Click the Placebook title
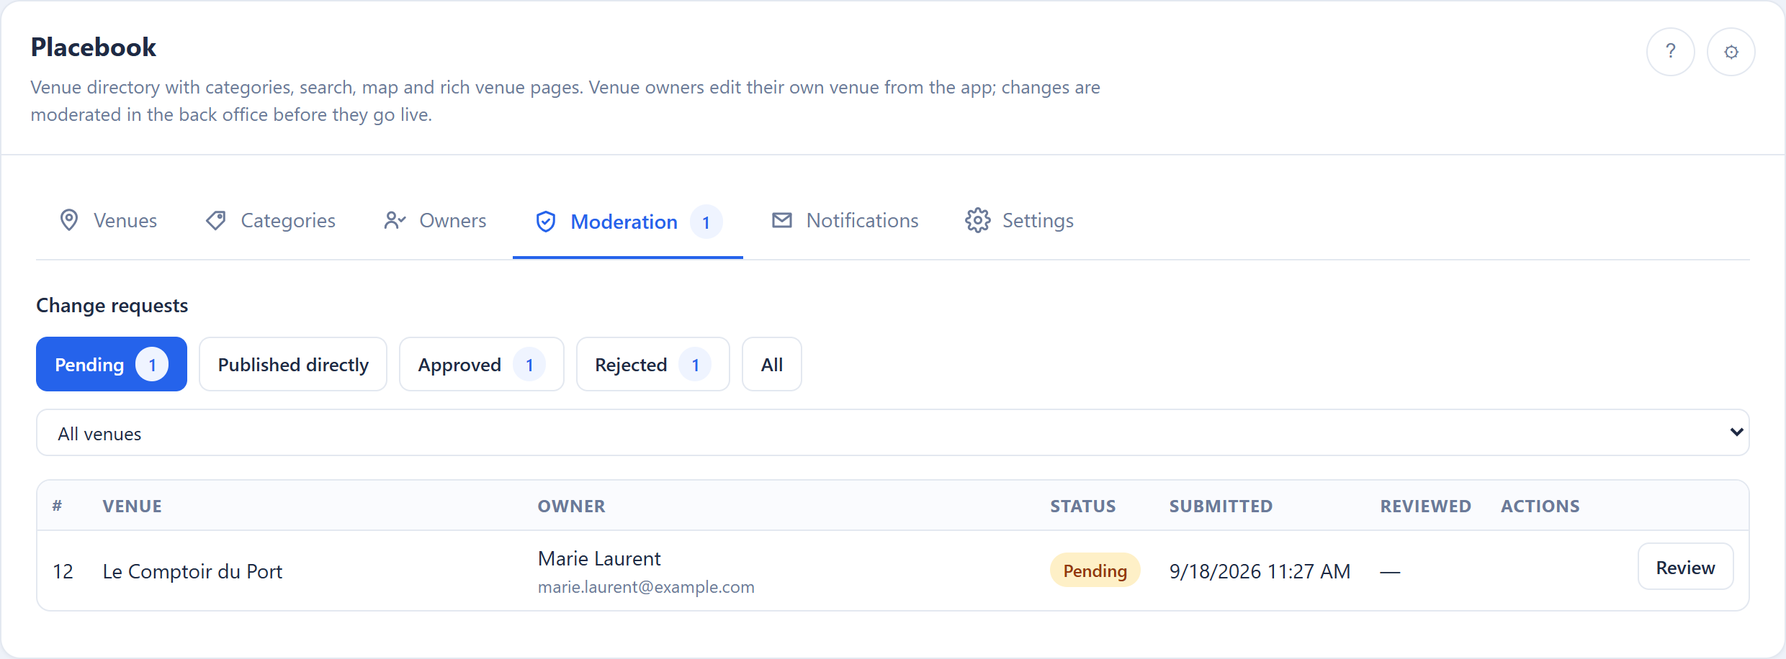1786x659 pixels. tap(94, 47)
